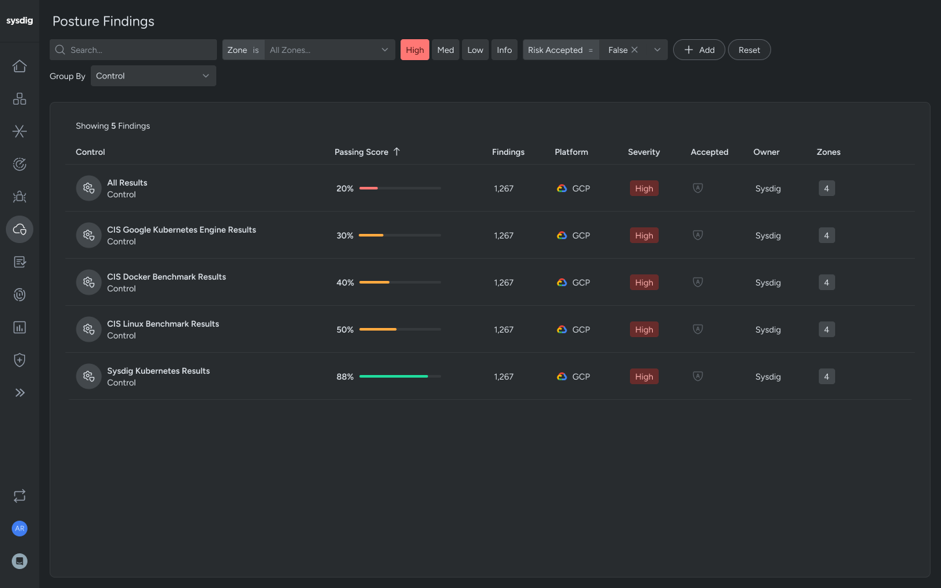Select the threat detection radar icon
941x588 pixels.
tap(20, 164)
